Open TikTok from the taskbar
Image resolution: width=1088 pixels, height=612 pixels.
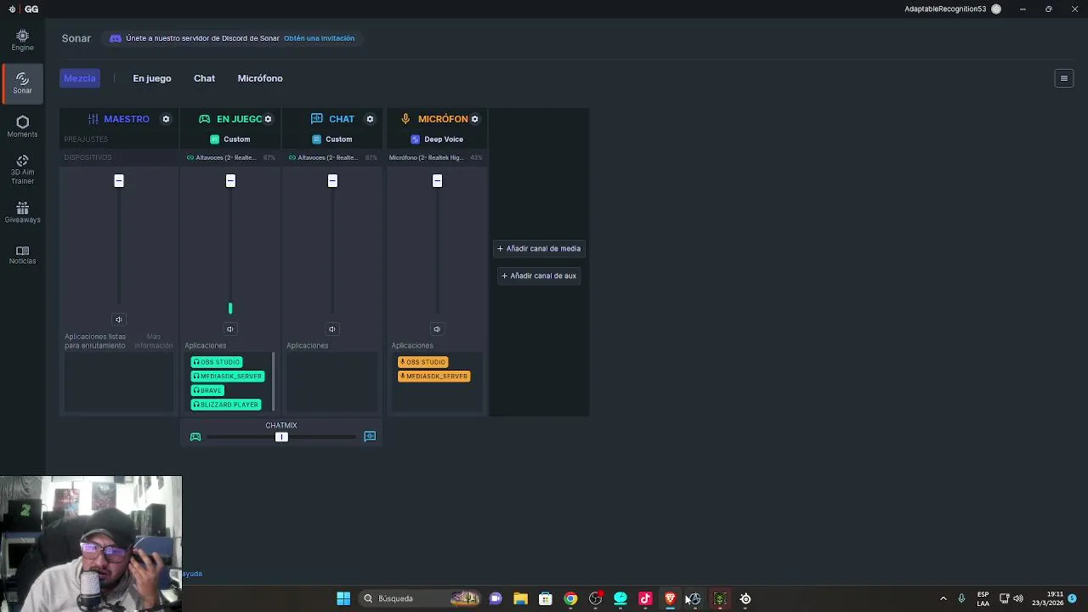645,598
